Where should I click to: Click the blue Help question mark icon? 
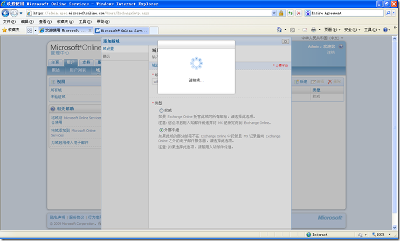385,30
